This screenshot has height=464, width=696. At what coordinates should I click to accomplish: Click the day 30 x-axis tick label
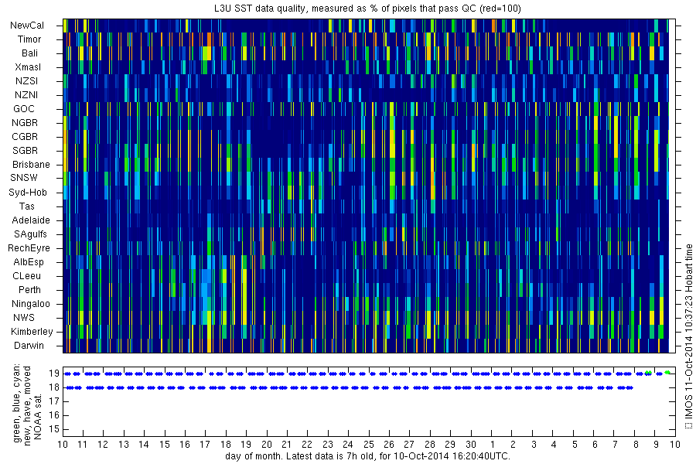(x=471, y=444)
